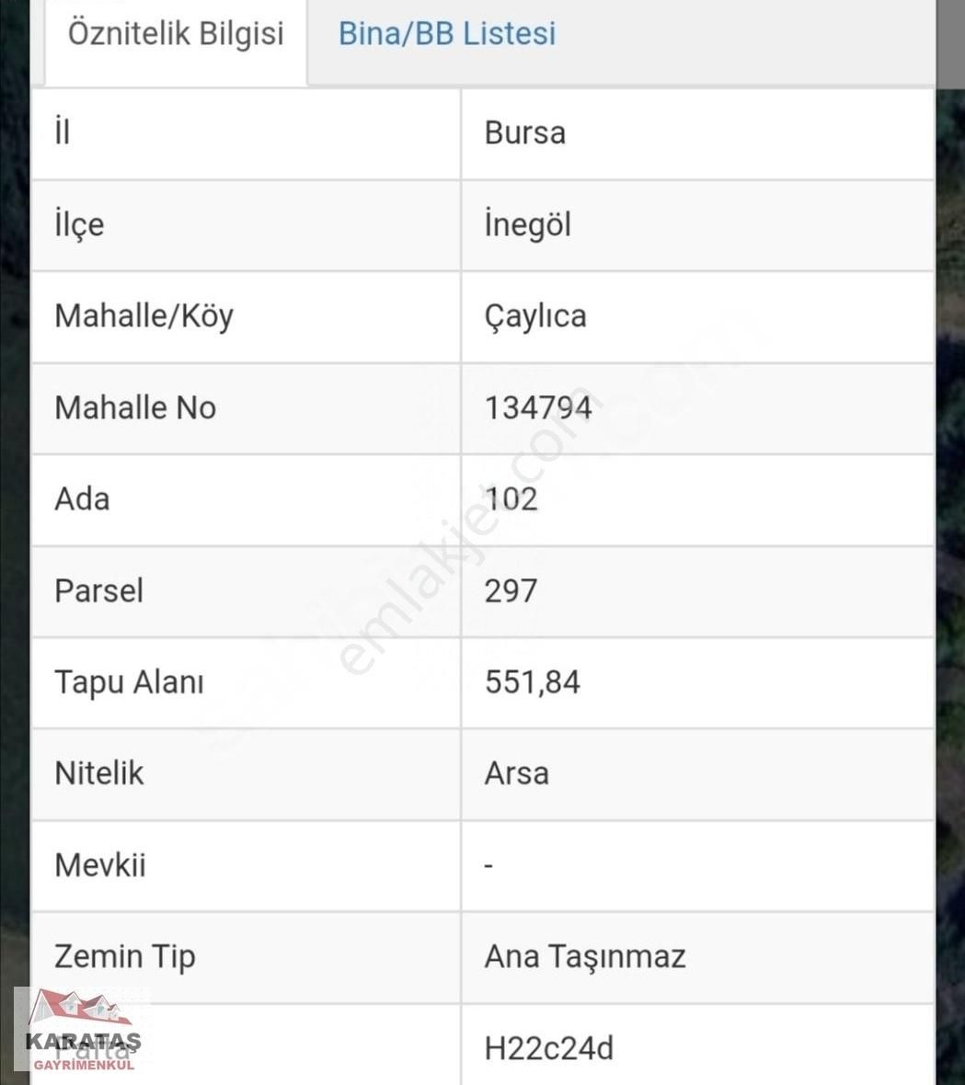Click the İnegöl district value

528,224
